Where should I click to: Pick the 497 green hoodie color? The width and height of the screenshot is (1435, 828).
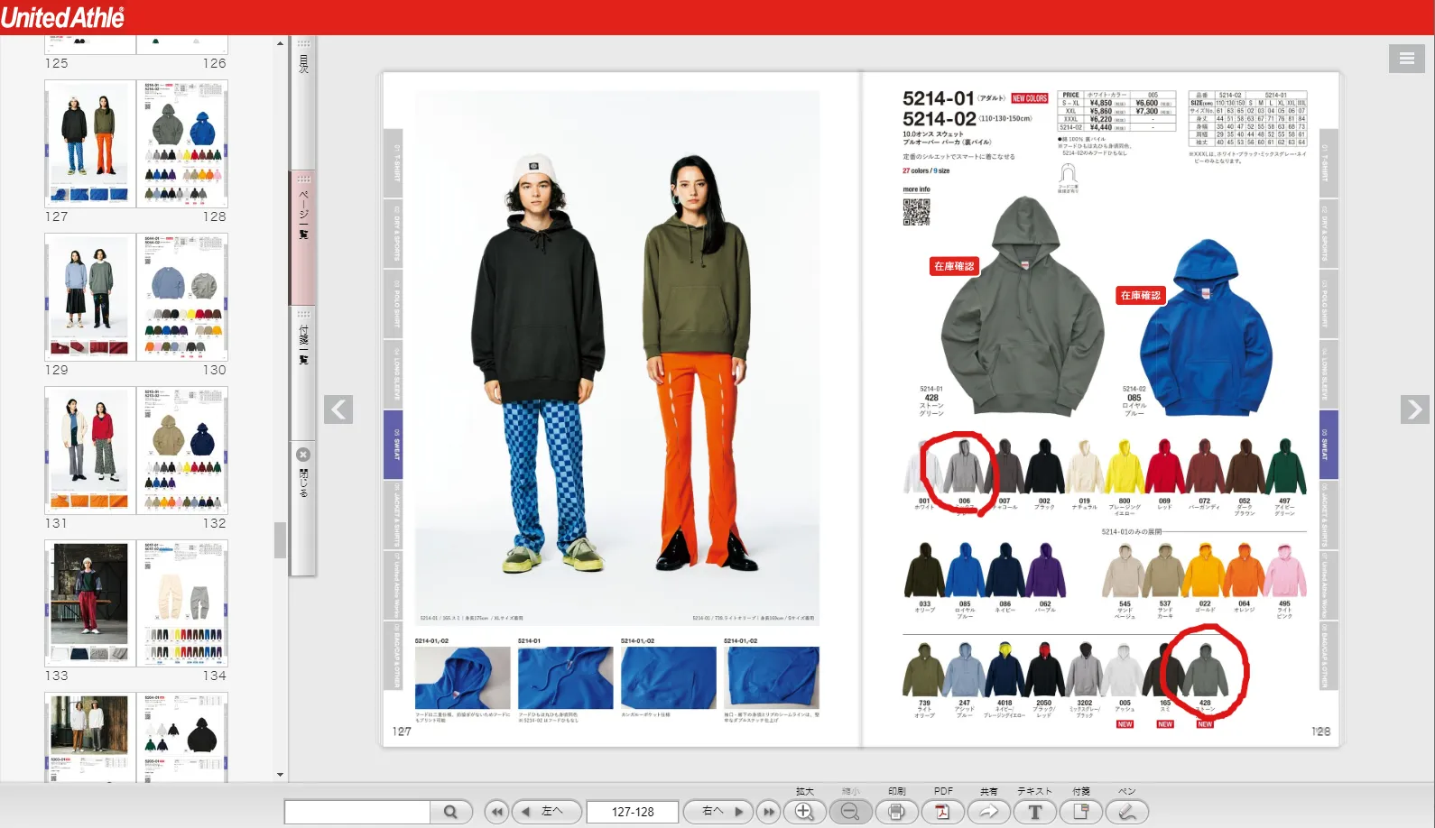pyautogui.click(x=1285, y=466)
